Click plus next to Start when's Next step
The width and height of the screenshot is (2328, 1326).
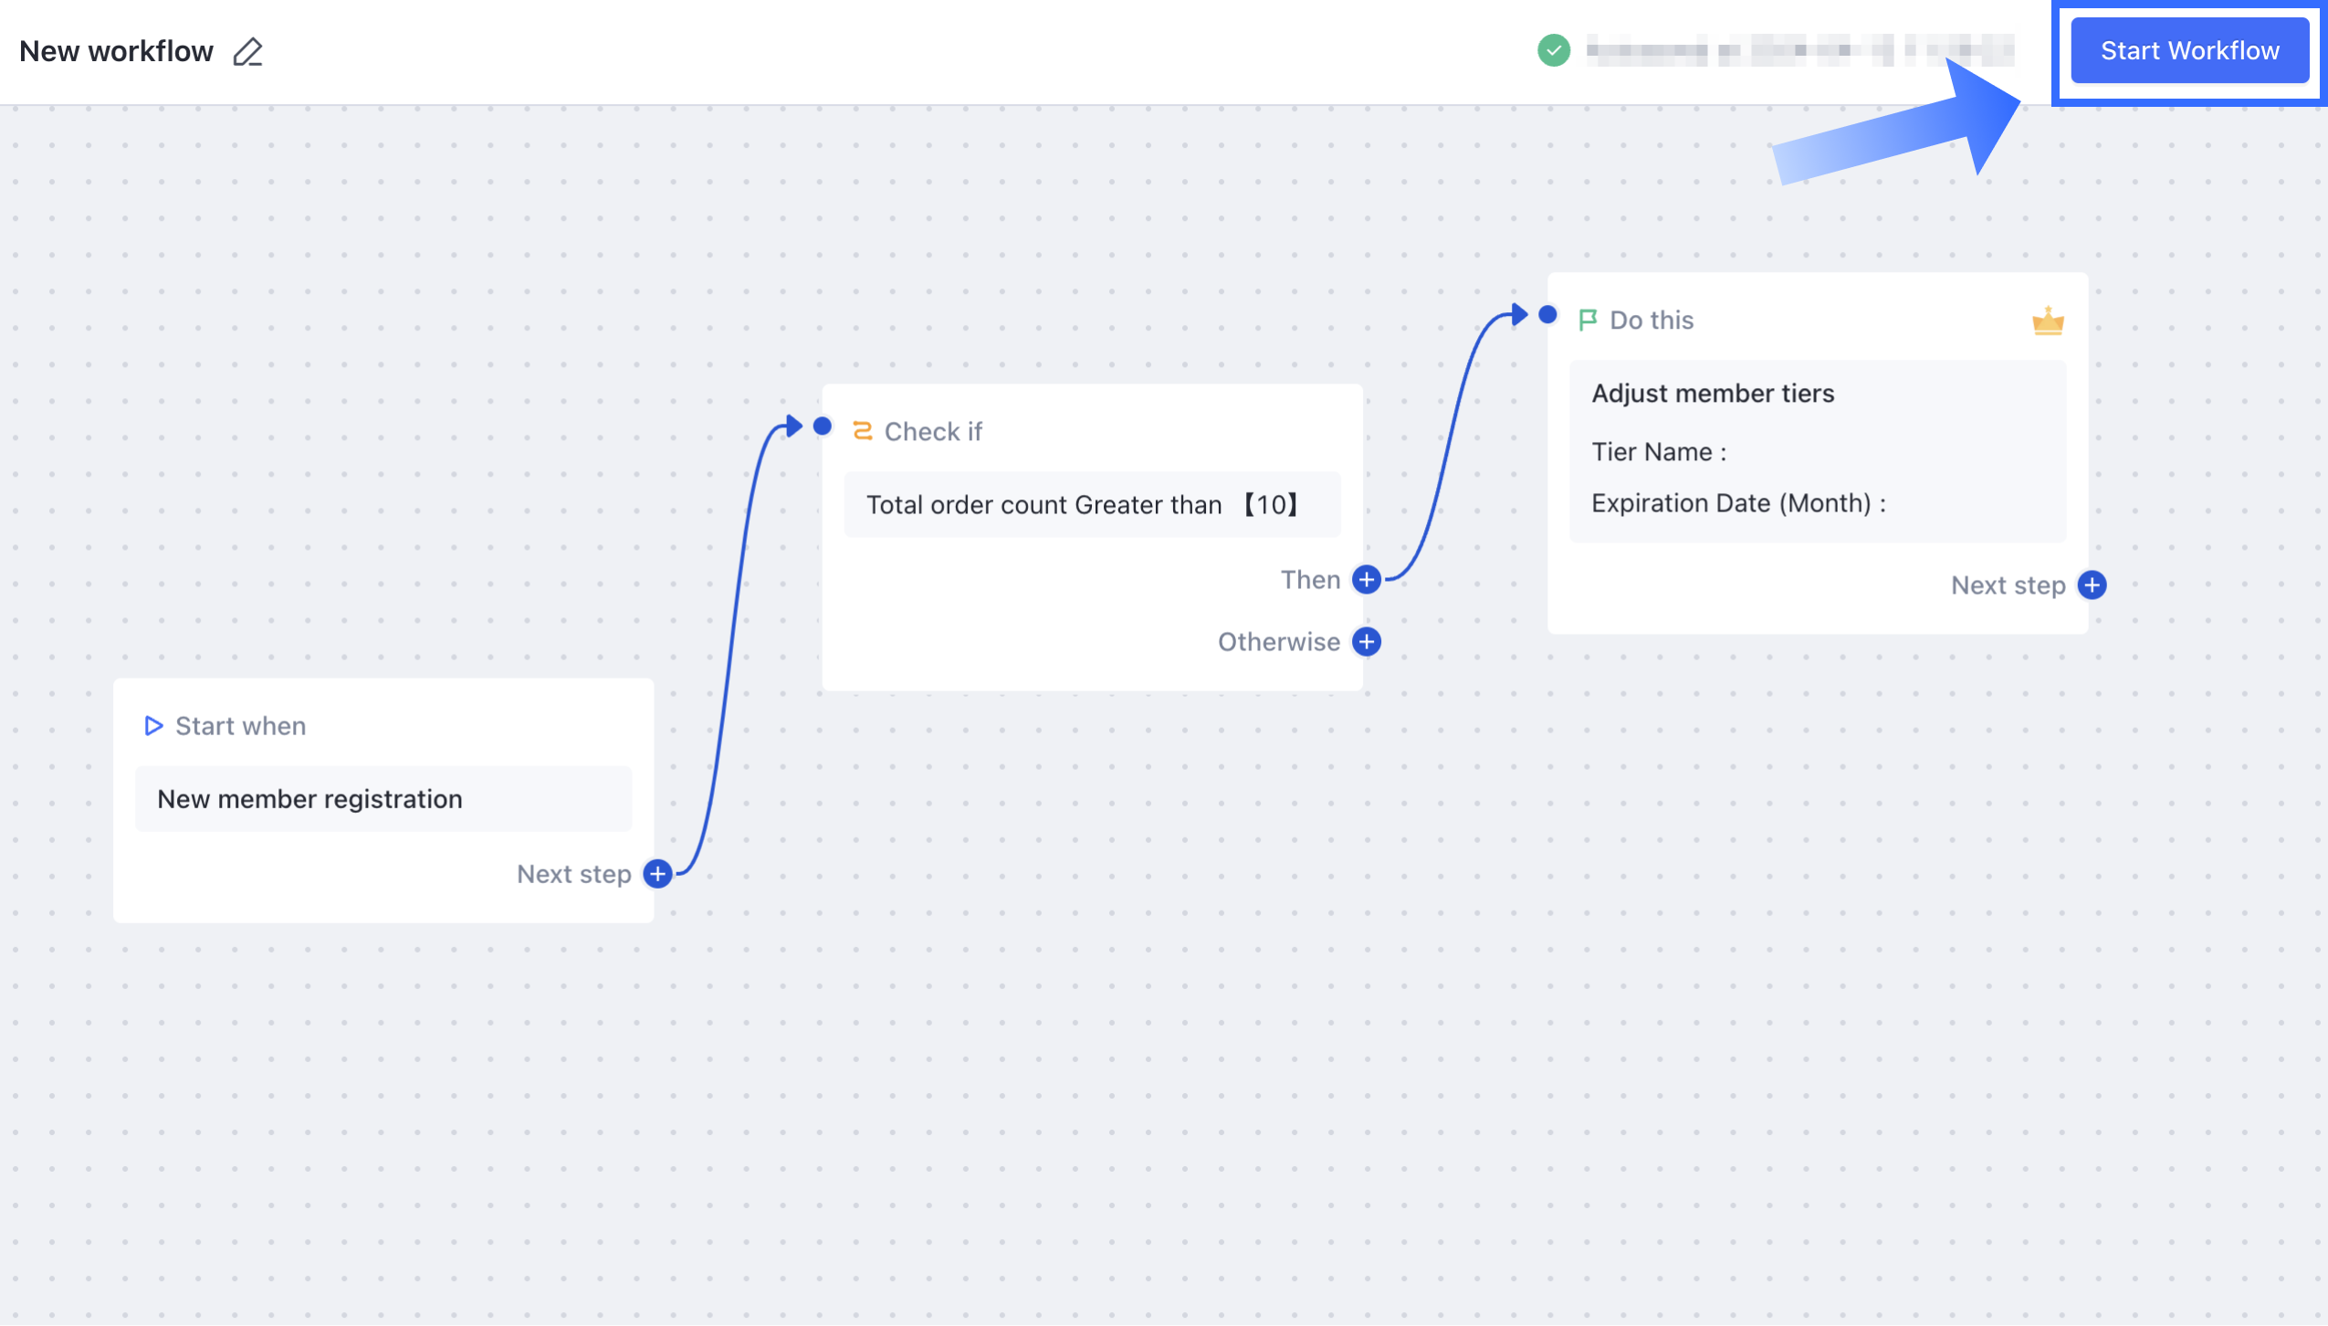[x=657, y=874]
